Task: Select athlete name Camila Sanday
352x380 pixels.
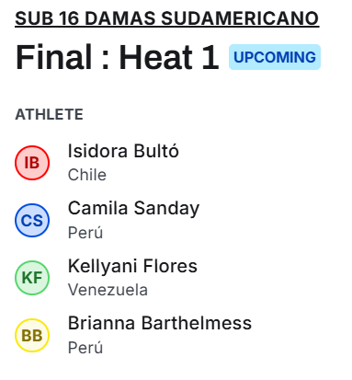Action: point(133,209)
